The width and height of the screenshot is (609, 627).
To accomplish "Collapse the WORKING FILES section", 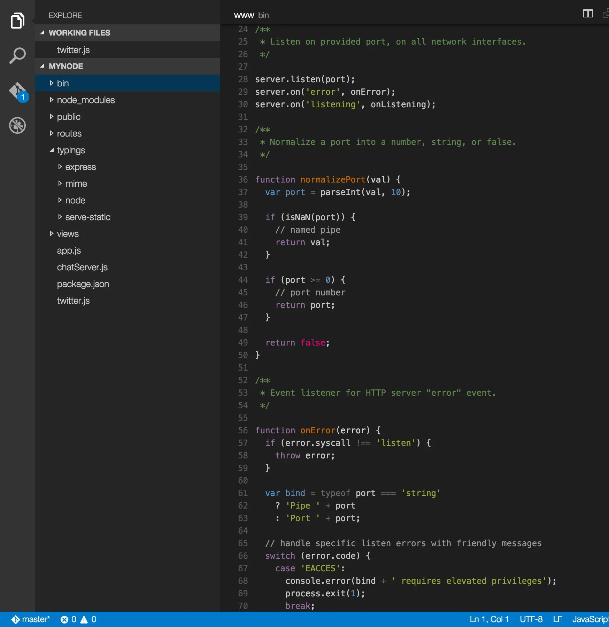I will click(x=43, y=33).
